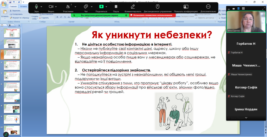Stop sharing with Остановить совместное использование
This screenshot has width=267, height=137.
tap(152, 15)
